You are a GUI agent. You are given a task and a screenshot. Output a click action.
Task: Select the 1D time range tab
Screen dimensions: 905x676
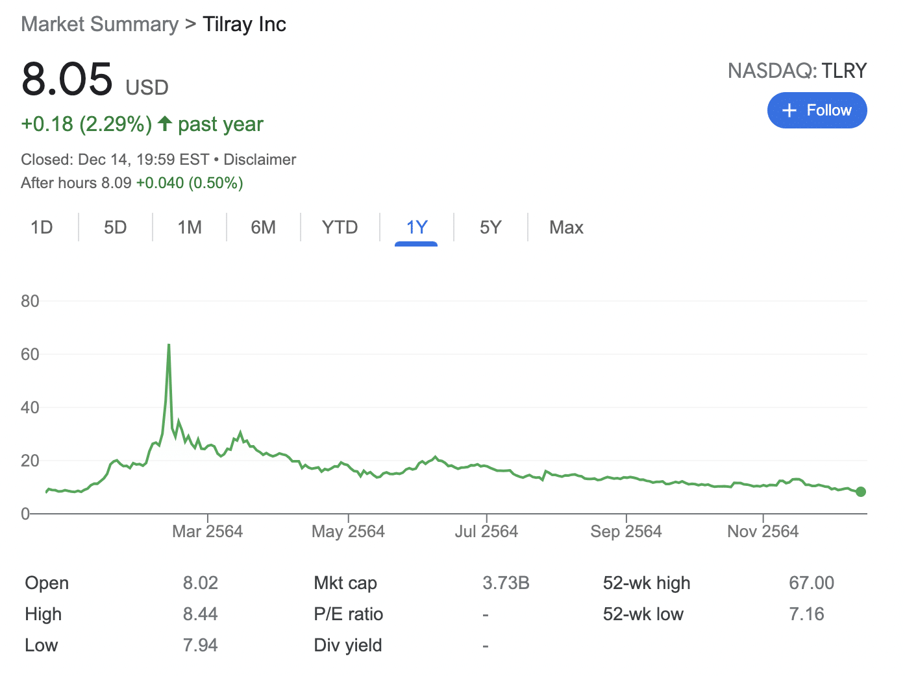point(42,228)
